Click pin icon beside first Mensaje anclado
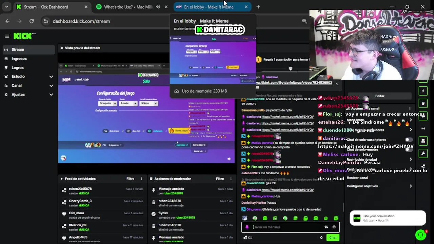 (x=154, y=190)
